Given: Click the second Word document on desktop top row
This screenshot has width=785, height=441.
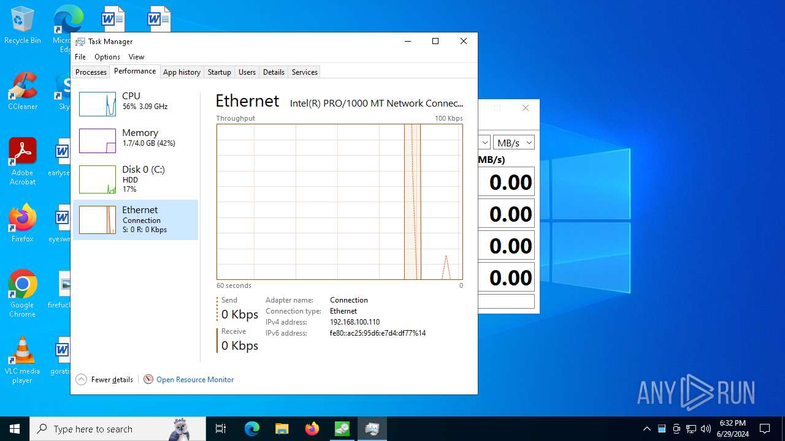Looking at the screenshot, I should (x=159, y=18).
